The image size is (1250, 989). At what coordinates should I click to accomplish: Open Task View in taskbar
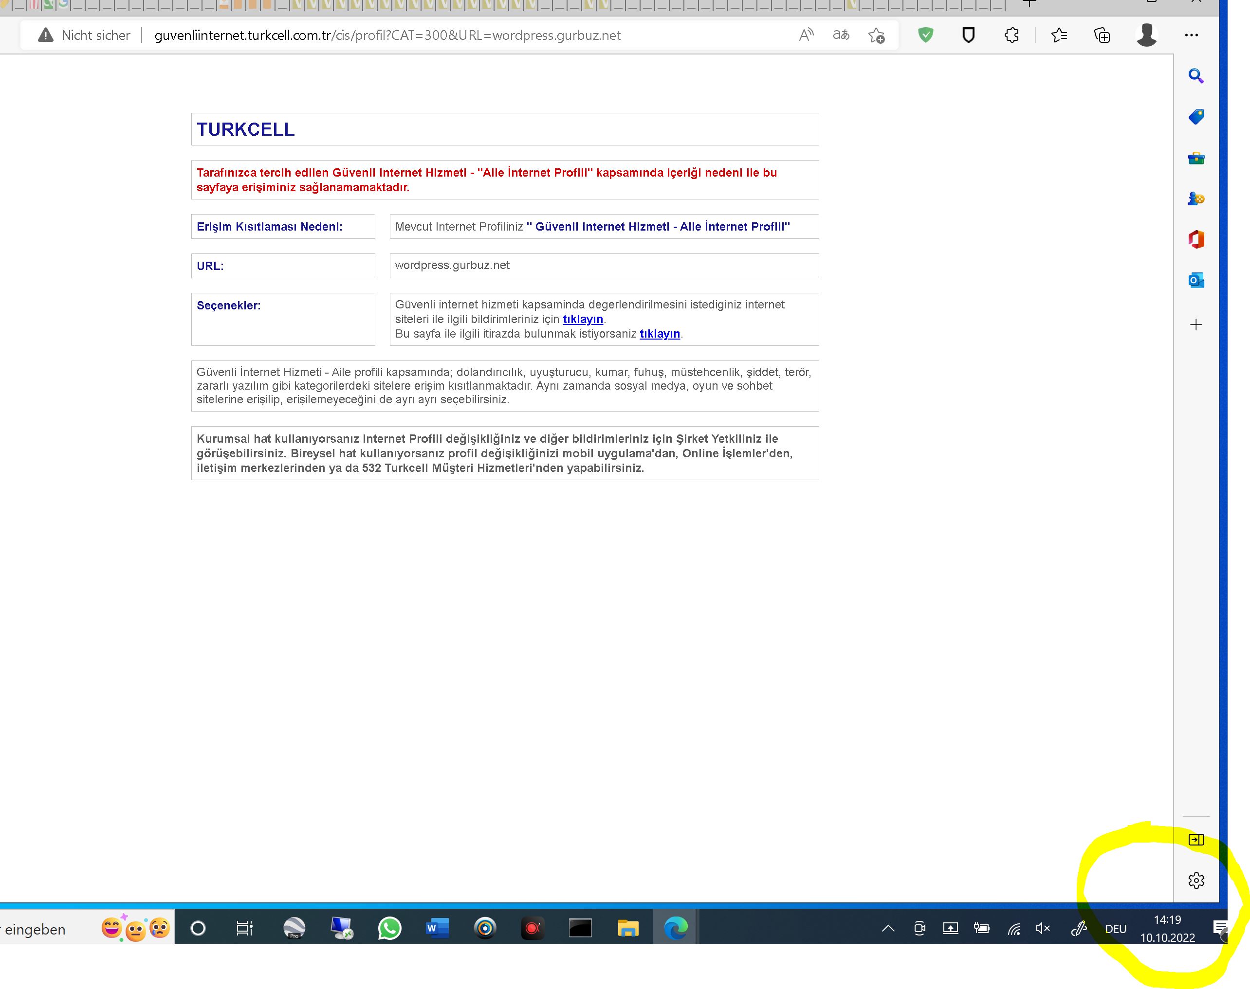click(244, 929)
